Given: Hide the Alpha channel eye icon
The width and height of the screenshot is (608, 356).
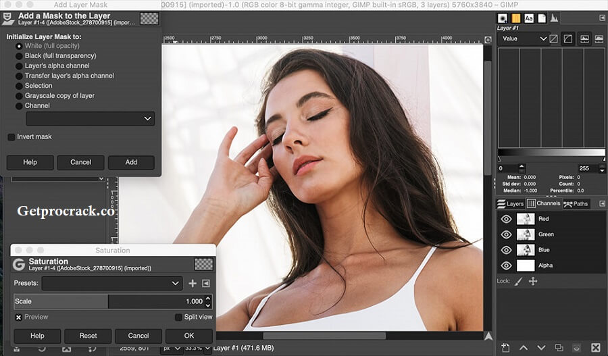Looking at the screenshot, I should tap(506, 265).
